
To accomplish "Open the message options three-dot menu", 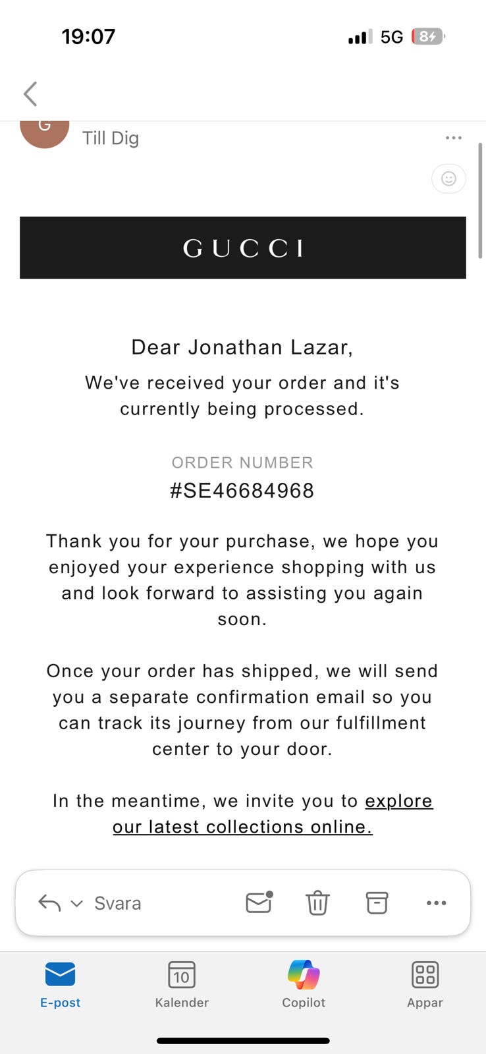I will coord(453,138).
